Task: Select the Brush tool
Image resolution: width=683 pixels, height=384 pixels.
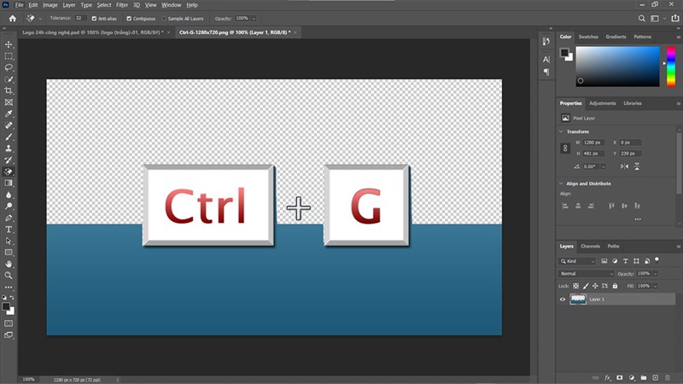Action: tap(9, 137)
